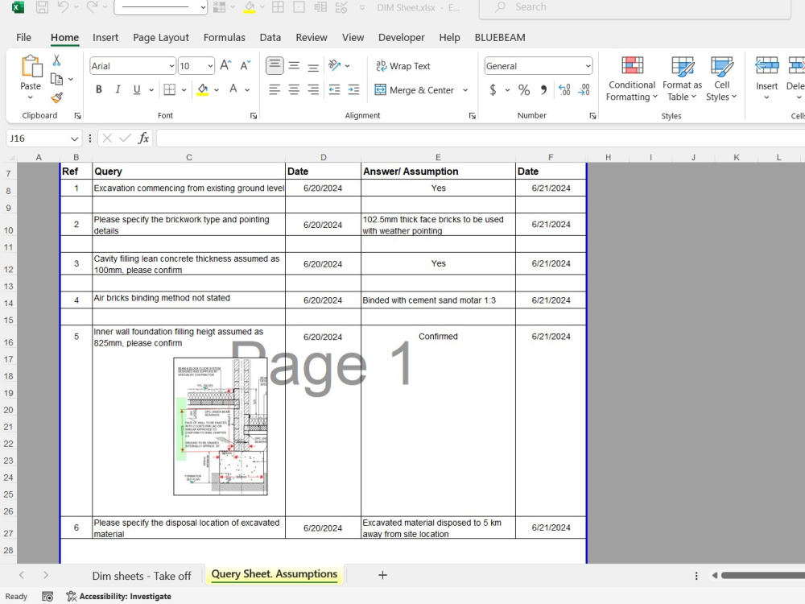Screen dimensions: 805x604
Task: Open the Dim sheets - Take off sheet
Action: pos(142,575)
